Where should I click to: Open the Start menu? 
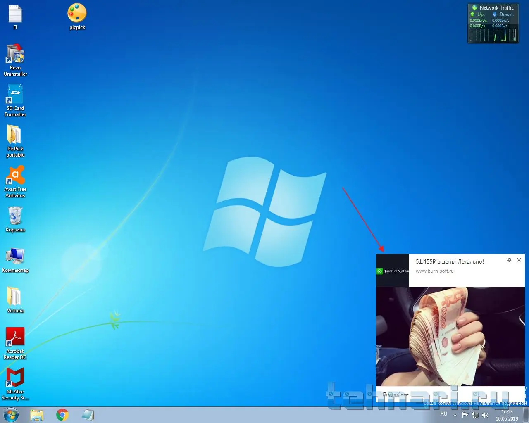click(11, 415)
